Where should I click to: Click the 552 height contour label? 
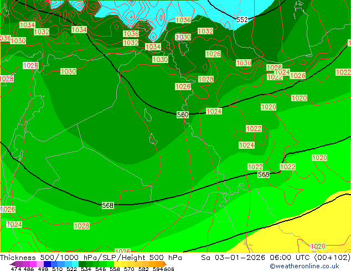pos(242,20)
